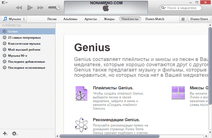Select the Жанры tab
This screenshot has width=212, height=138.
pos(109,19)
